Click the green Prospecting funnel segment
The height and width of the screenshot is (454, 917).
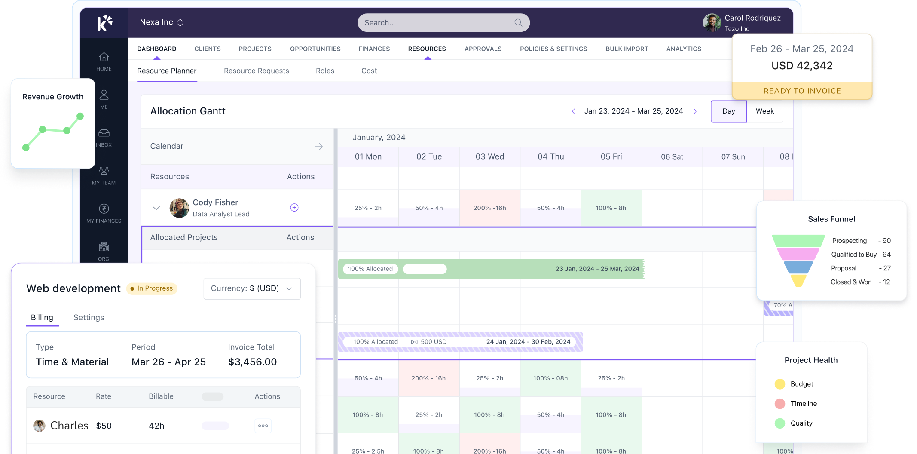tap(798, 241)
